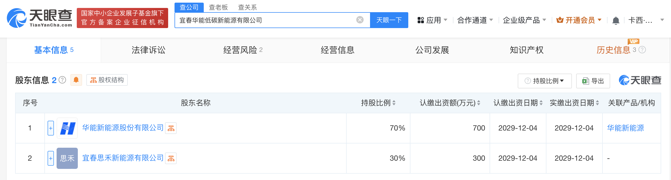Image resolution: width=671 pixels, height=180 pixels.
Task: Open the notification bell in the header
Action: (616, 20)
